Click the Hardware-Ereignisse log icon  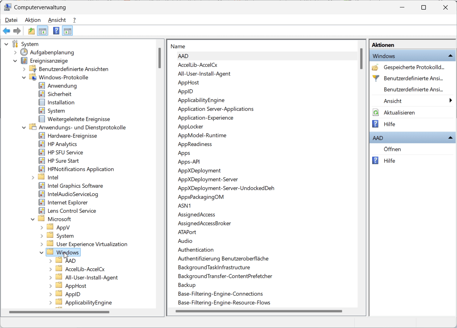tap(42, 136)
